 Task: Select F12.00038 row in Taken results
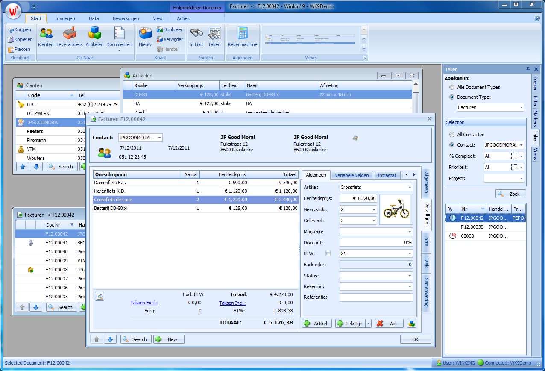click(485, 227)
